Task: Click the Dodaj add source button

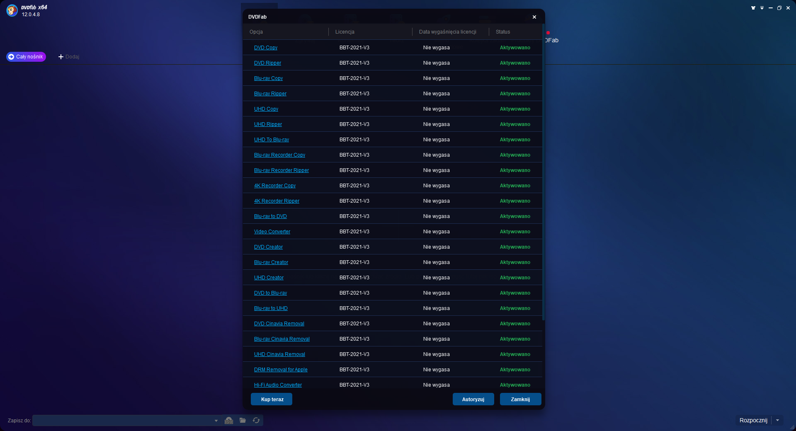Action: (69, 57)
